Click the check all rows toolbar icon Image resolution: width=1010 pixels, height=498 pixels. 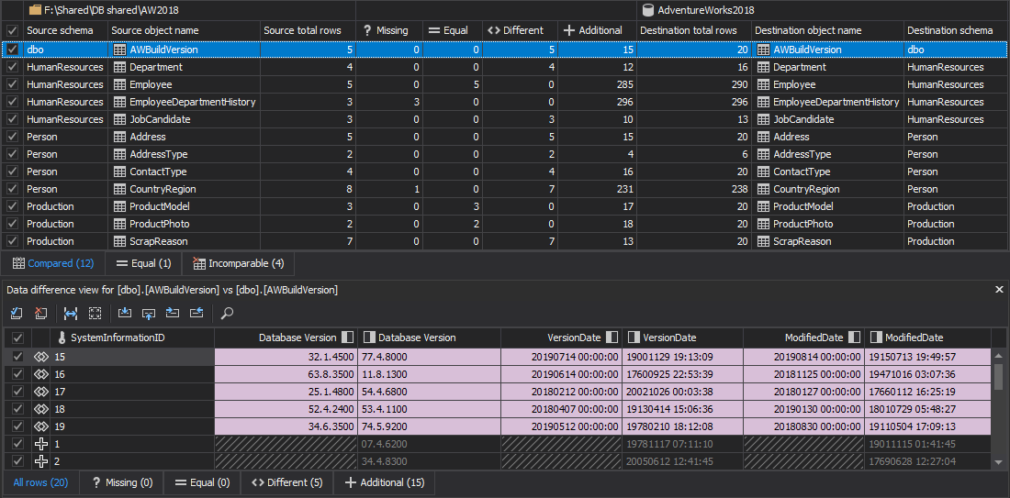pos(17,314)
